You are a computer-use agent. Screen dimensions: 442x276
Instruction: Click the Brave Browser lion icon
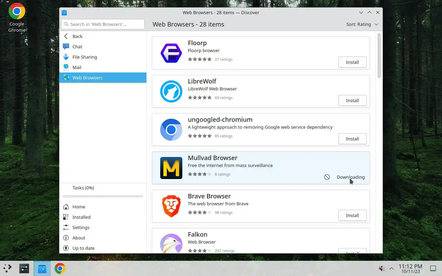pos(171,206)
